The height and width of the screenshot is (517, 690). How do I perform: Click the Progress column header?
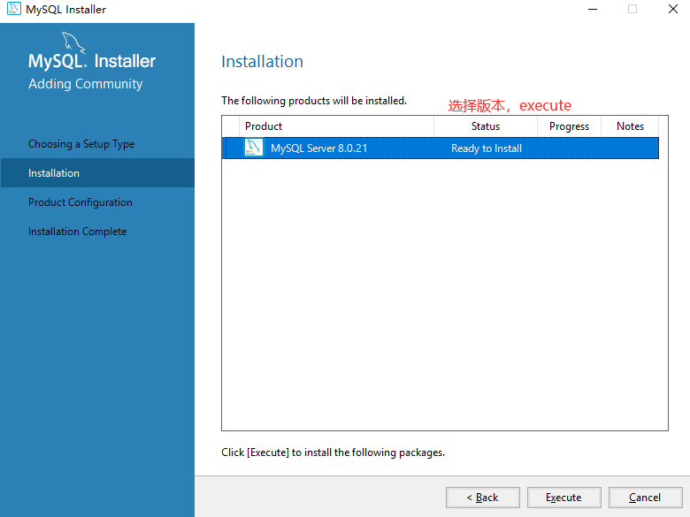tap(569, 126)
